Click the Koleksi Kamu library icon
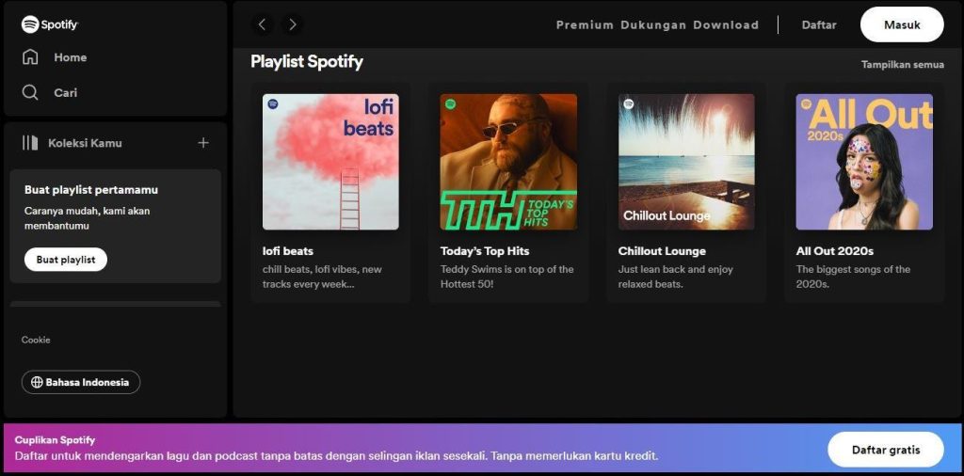Image resolution: width=964 pixels, height=476 pixels. click(x=30, y=143)
